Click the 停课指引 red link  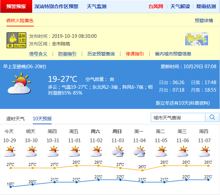click(135, 54)
